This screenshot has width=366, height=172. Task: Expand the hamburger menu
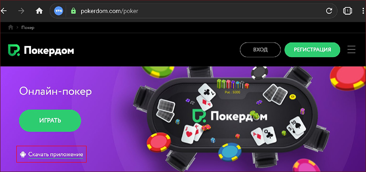[351, 49]
